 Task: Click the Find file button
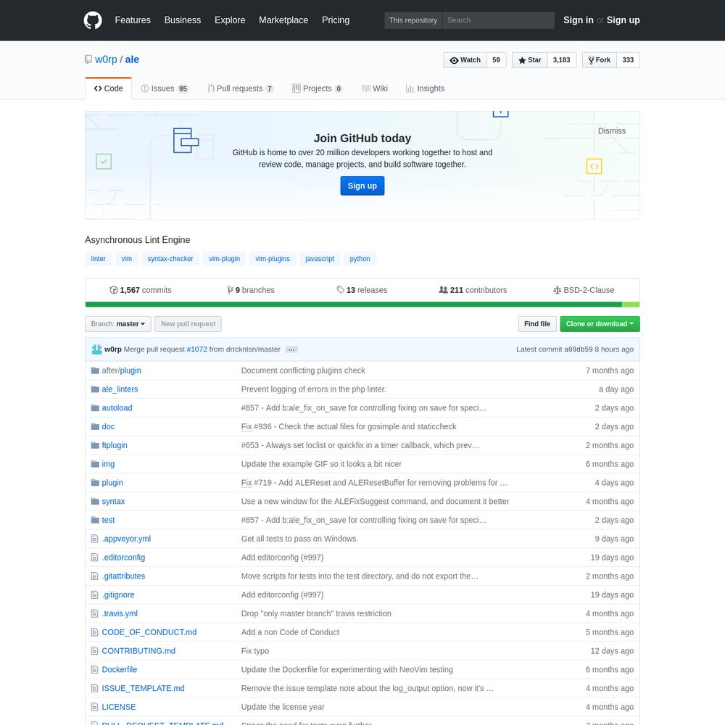(536, 323)
